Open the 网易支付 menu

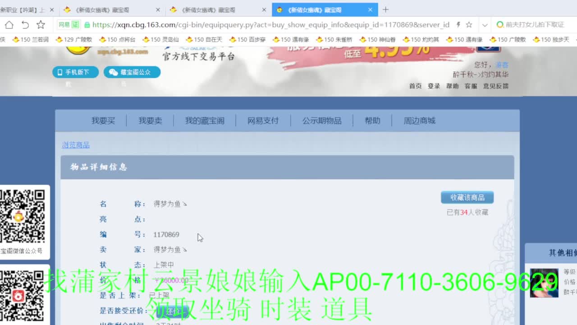point(263,121)
